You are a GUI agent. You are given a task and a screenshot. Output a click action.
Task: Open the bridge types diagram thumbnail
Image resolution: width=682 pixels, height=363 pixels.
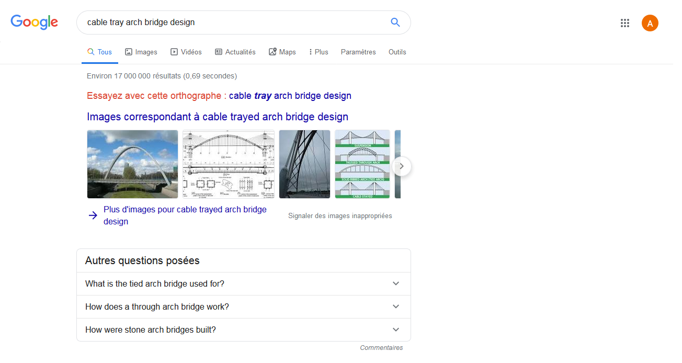point(362,164)
